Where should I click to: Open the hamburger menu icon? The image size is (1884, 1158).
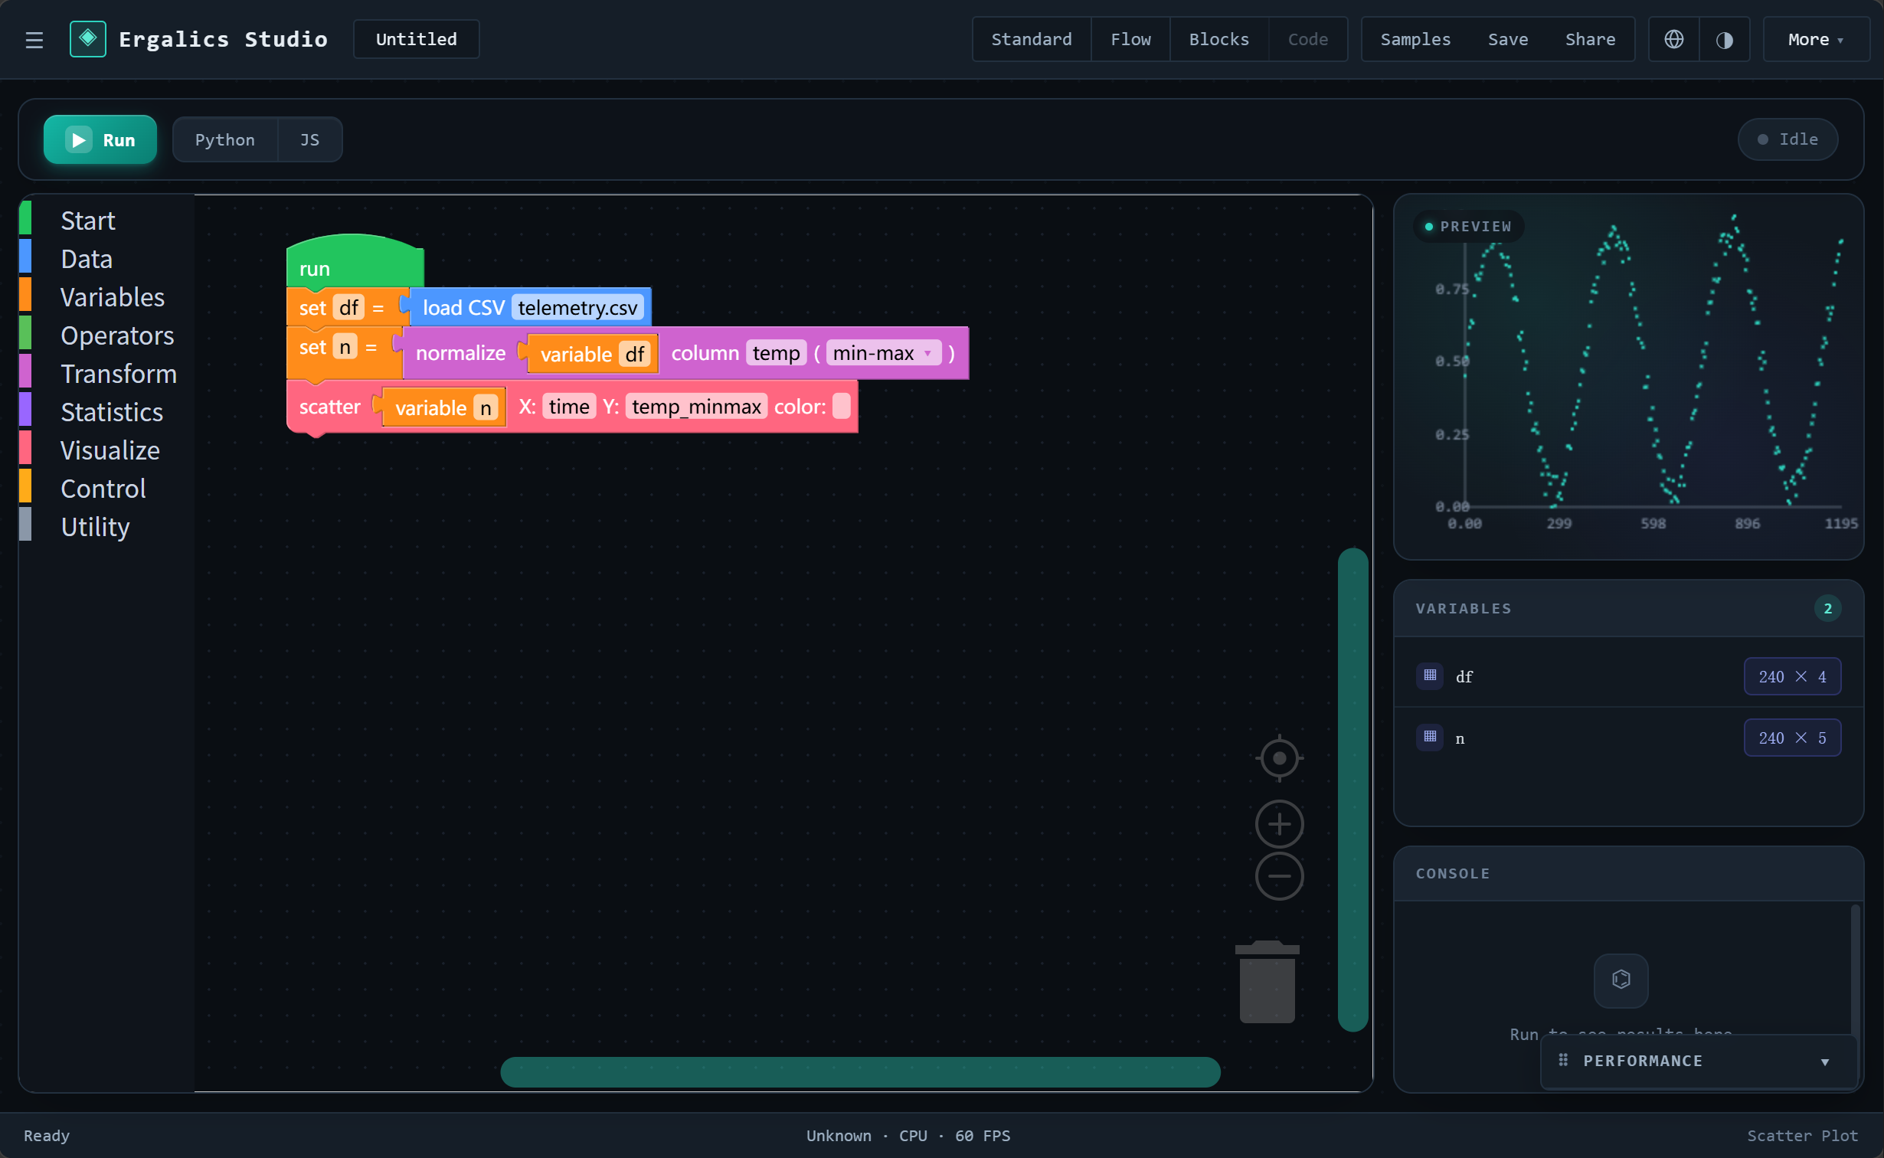click(x=34, y=40)
